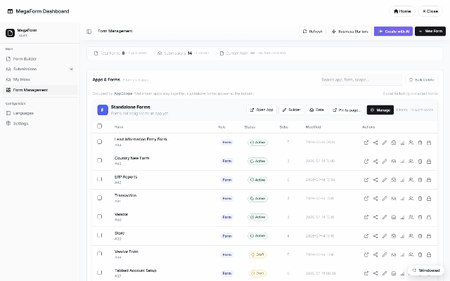
Task: Open submissions inbox icon for Vendor #40 row
Action: pyautogui.click(x=394, y=217)
